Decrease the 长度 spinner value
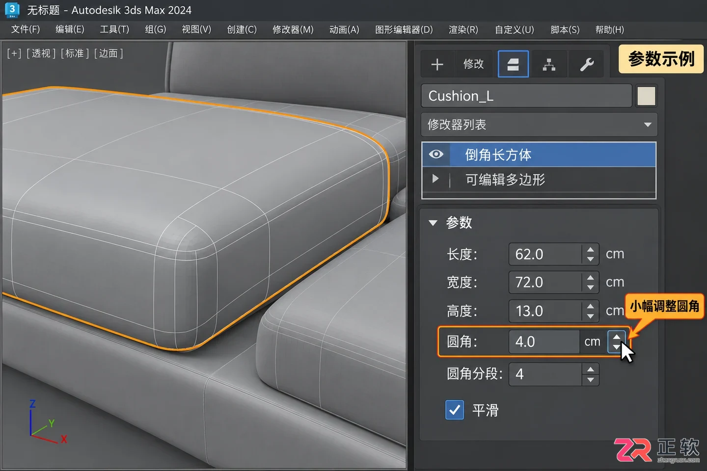707x471 pixels. point(590,260)
